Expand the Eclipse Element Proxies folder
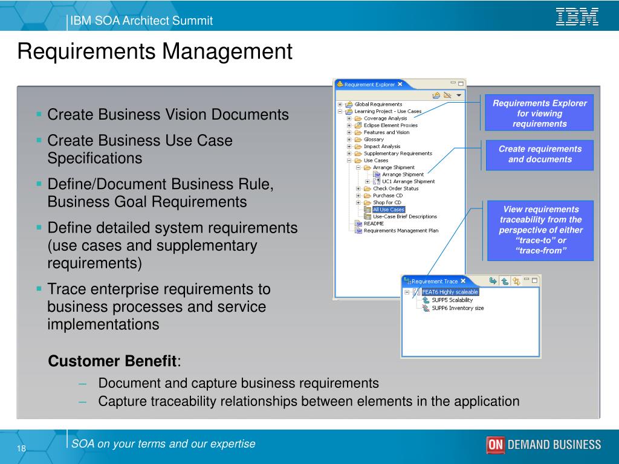Screen dimensions: 619x464 pos(349,126)
